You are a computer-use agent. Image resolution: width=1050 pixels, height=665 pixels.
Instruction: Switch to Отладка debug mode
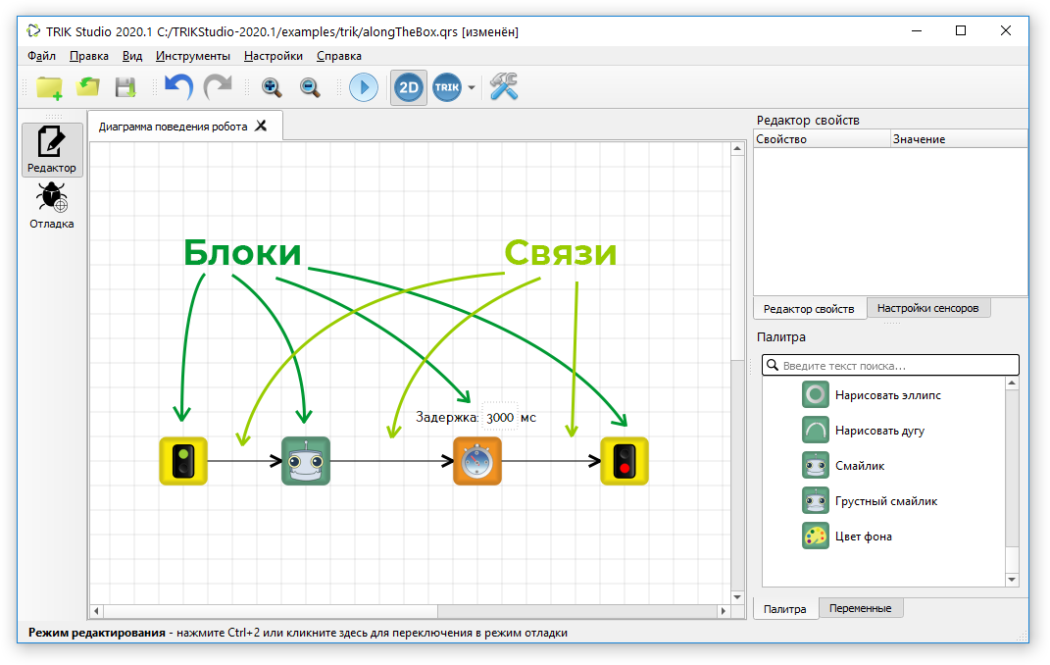52,206
